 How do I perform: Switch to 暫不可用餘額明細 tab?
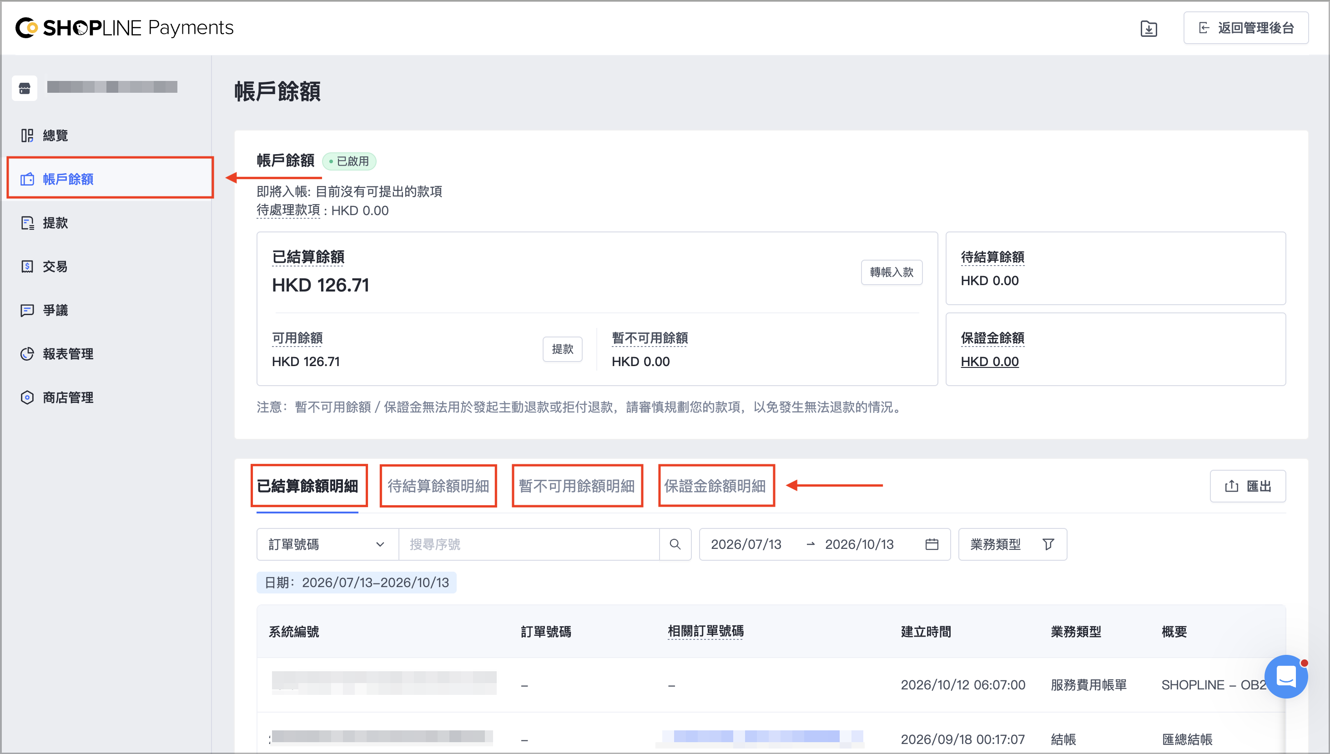[x=577, y=486]
